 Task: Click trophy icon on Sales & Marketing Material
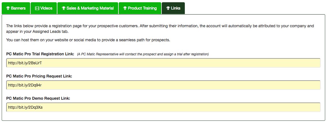pyautogui.click(x=64, y=8)
